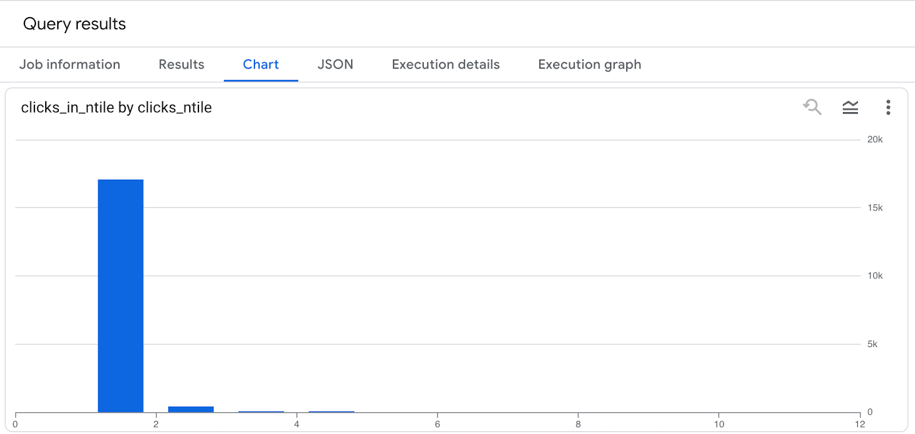Click the tallest blue bar for ntile 1

point(121,296)
